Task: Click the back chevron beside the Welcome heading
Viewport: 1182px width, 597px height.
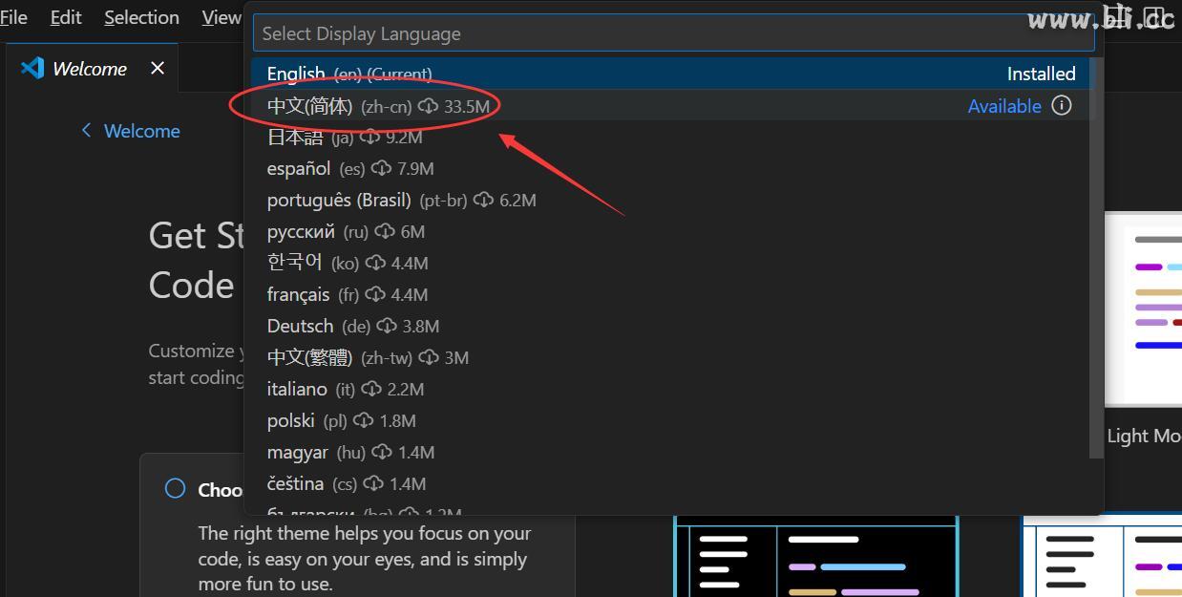Action: [x=86, y=130]
